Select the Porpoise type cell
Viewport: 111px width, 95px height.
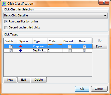point(40,46)
